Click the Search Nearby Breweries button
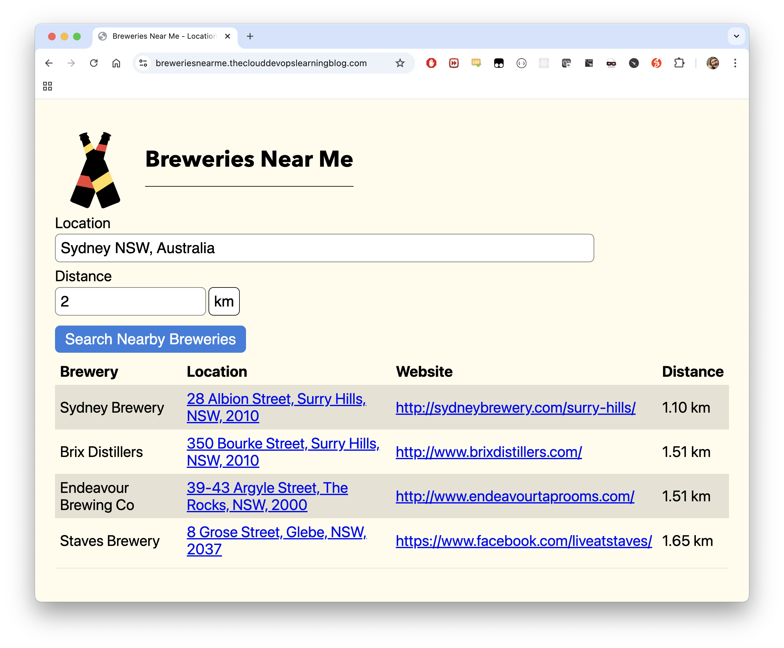This screenshot has width=784, height=648. click(x=150, y=339)
